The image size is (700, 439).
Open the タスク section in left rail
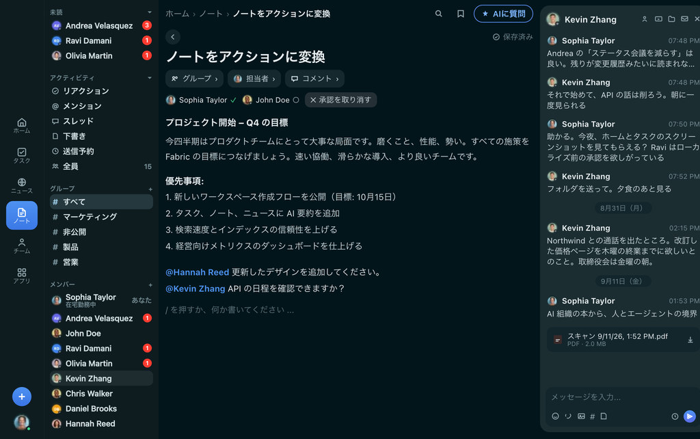21,155
